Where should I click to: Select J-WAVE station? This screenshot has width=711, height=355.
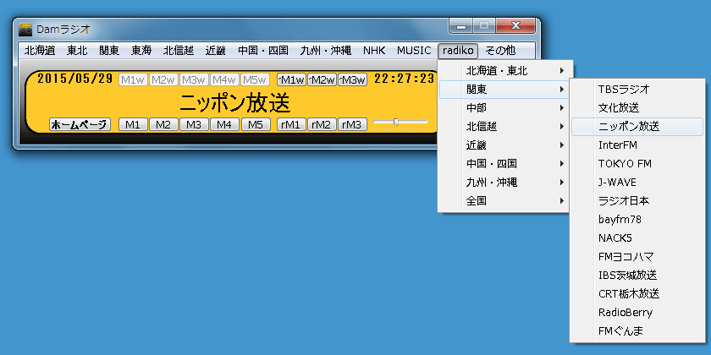(x=637, y=182)
